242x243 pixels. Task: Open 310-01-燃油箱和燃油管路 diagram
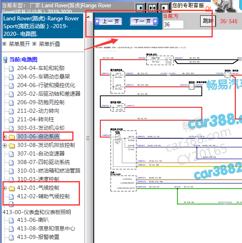tap(49, 171)
